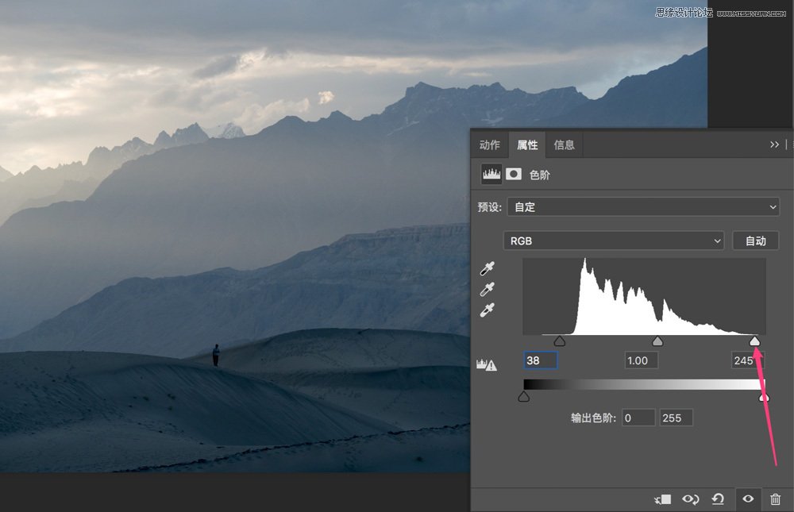Open the 预设 preset dropdown
The height and width of the screenshot is (512, 794).
(x=643, y=206)
